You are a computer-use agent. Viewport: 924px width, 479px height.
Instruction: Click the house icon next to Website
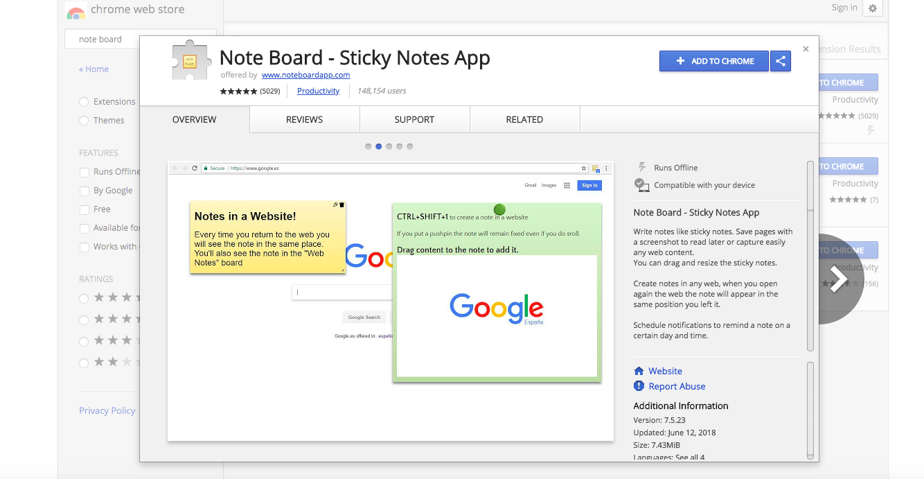[x=639, y=371]
